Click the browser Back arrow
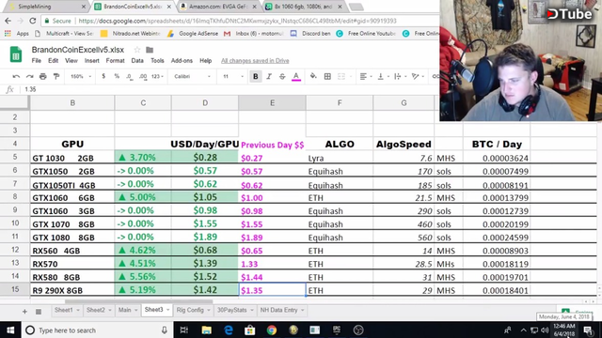602x338 pixels. pyautogui.click(x=8, y=21)
